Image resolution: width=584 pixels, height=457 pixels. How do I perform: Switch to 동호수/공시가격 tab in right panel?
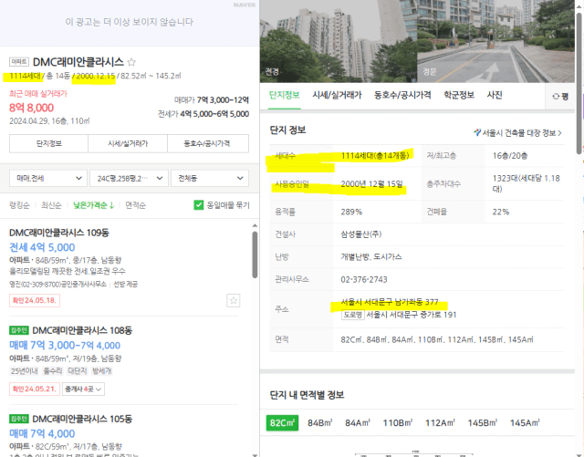click(x=402, y=95)
